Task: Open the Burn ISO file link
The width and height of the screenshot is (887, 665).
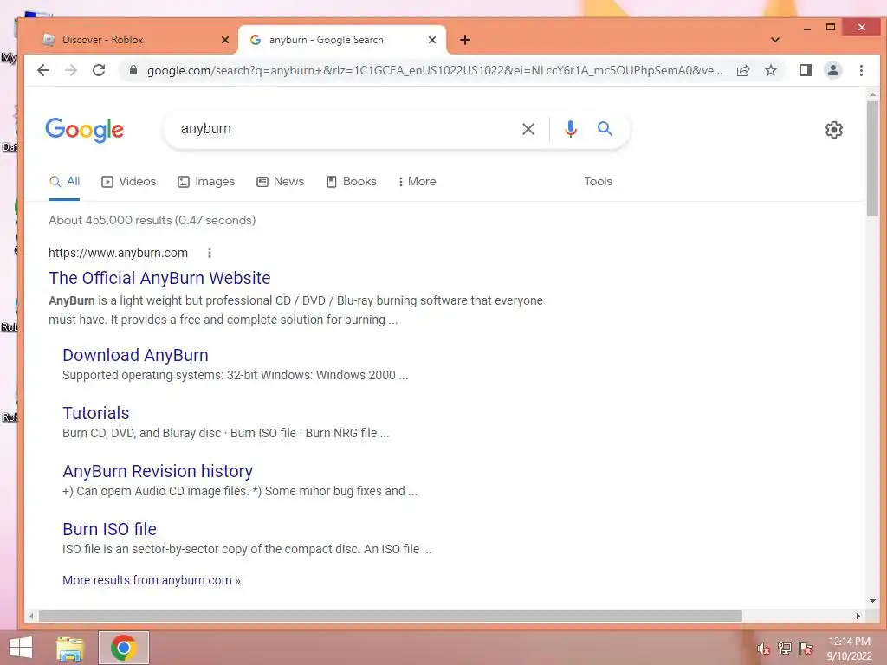Action: tap(109, 529)
